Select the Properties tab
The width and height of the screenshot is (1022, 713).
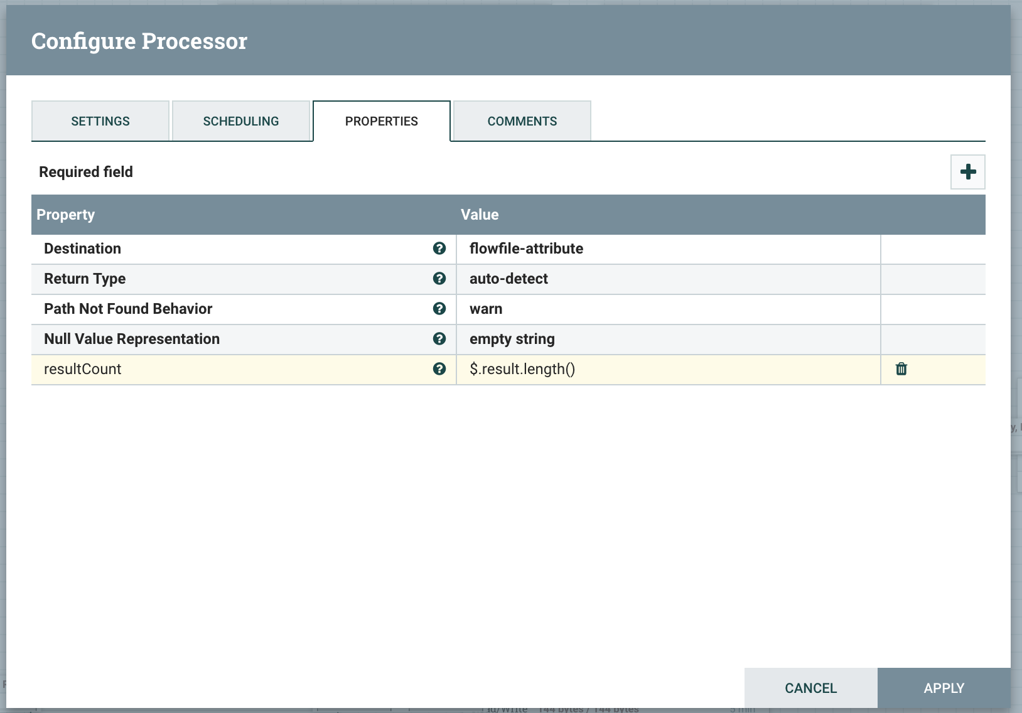382,121
